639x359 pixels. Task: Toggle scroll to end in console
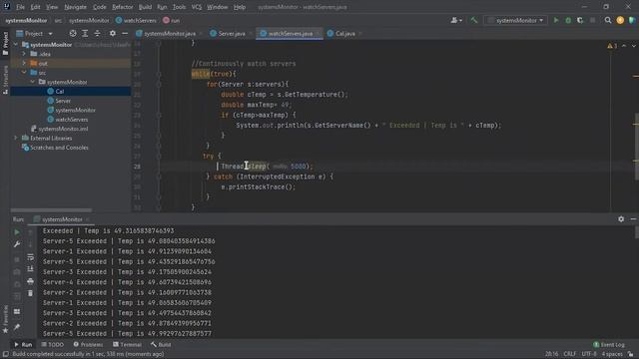coord(31,268)
